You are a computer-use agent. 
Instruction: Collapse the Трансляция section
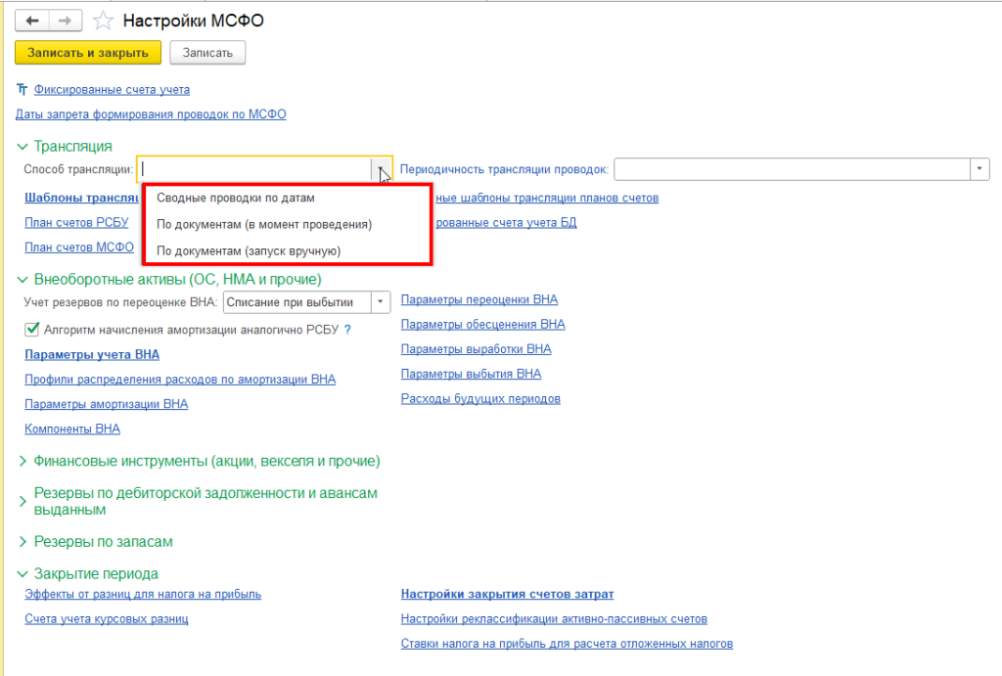click(x=22, y=146)
